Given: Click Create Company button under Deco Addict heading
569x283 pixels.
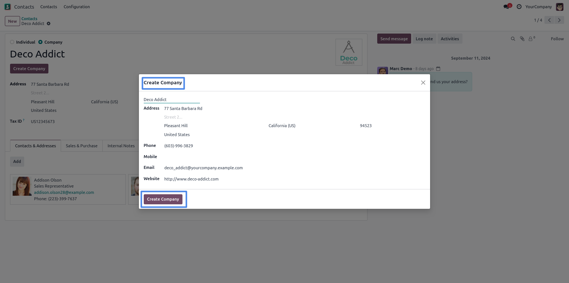Looking at the screenshot, I should [29, 69].
